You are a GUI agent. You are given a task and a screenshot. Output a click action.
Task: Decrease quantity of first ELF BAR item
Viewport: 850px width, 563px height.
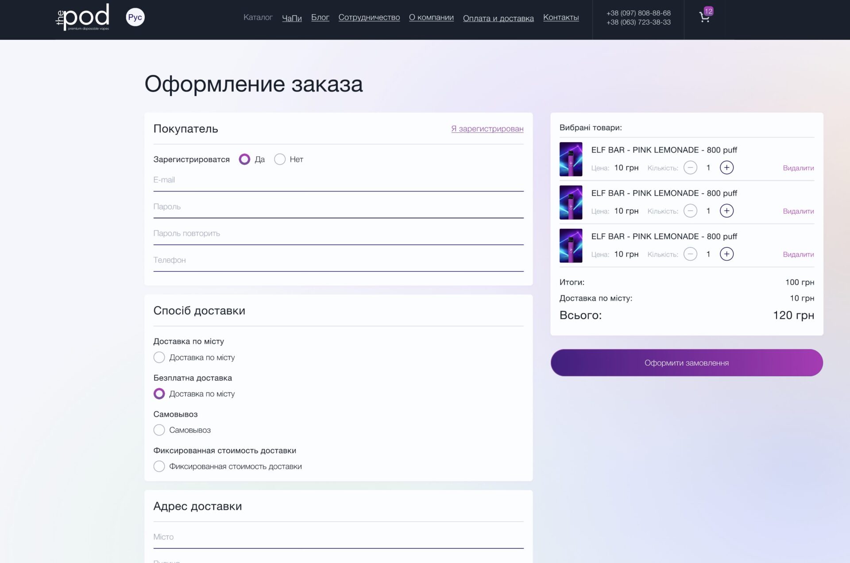point(690,168)
